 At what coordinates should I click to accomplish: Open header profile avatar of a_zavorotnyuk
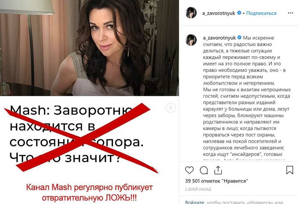(191, 13)
